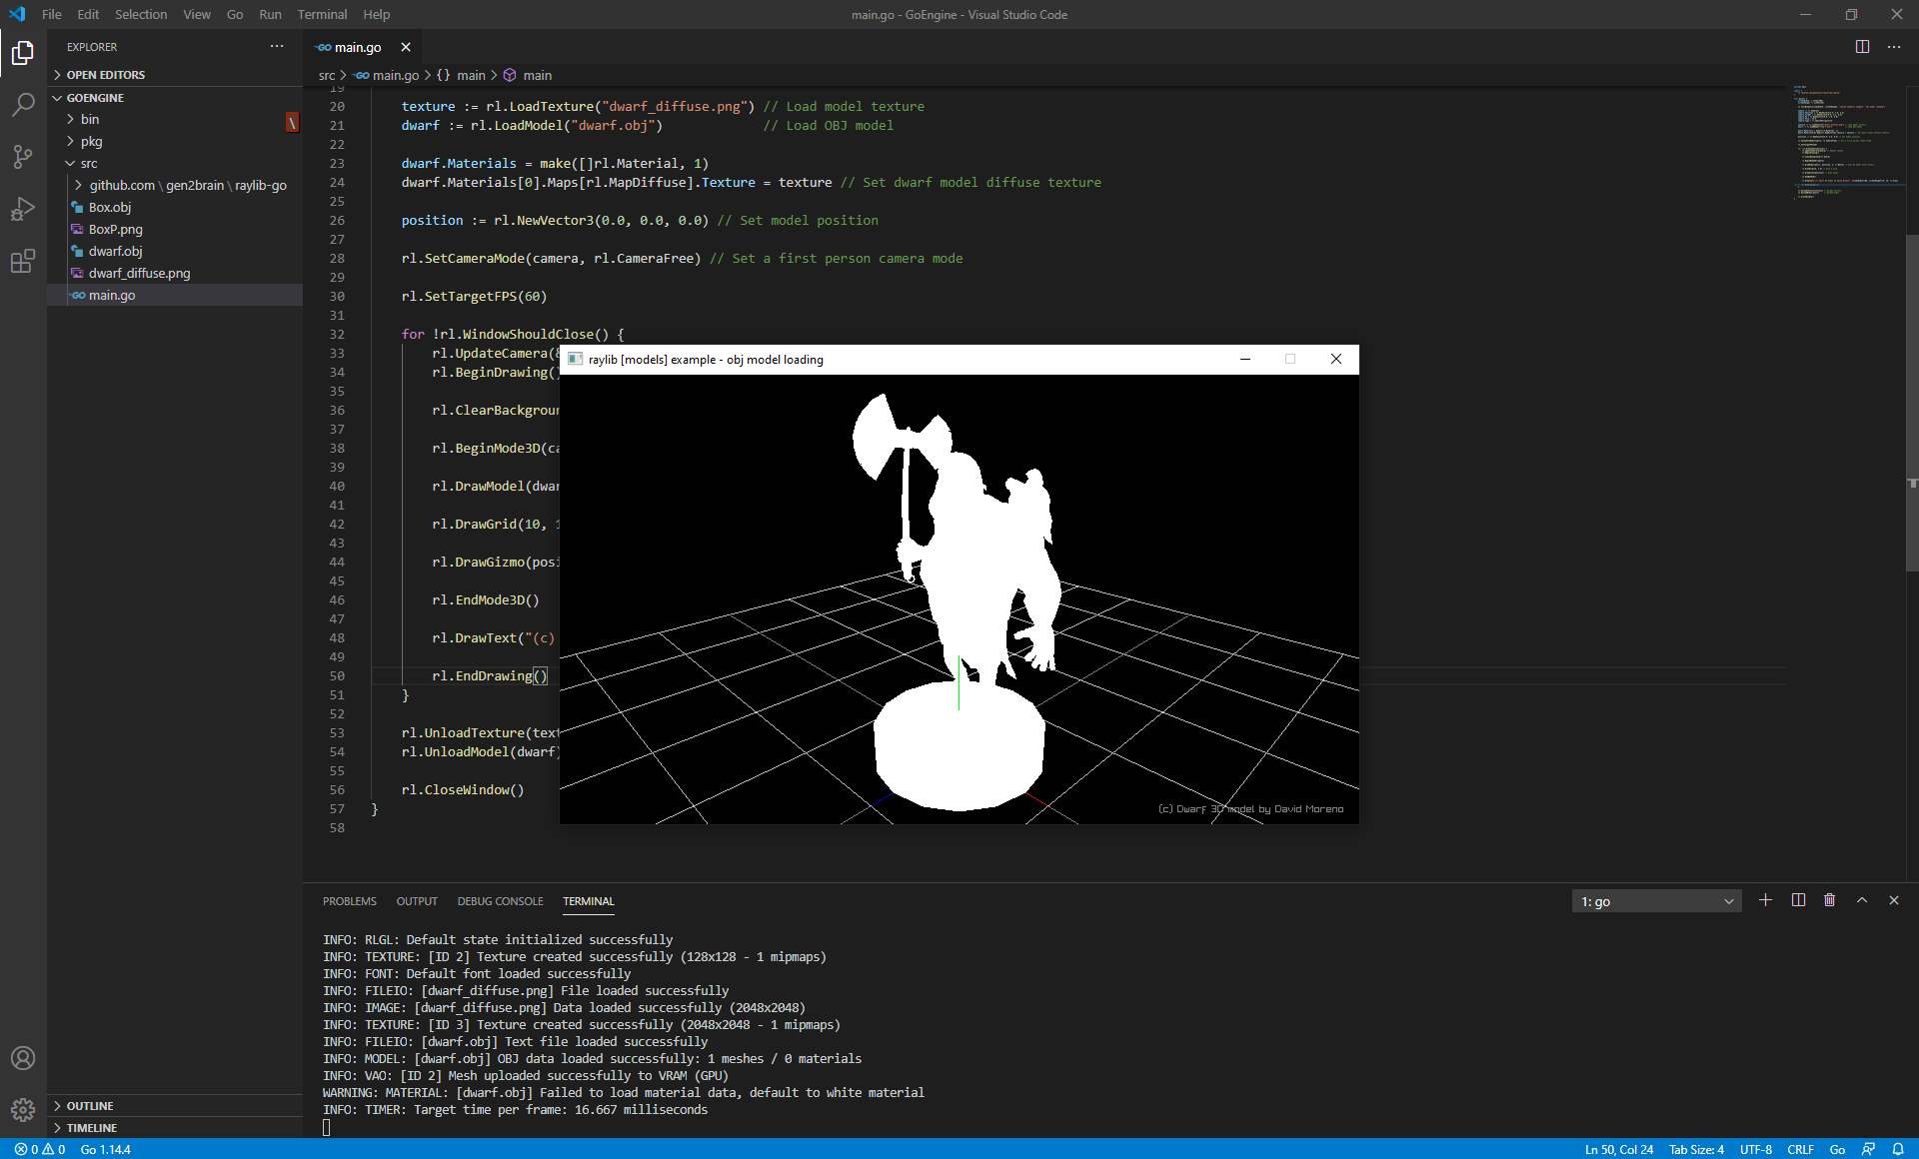The height and width of the screenshot is (1159, 1919).
Task: Collapse the src folder
Action: click(175, 163)
